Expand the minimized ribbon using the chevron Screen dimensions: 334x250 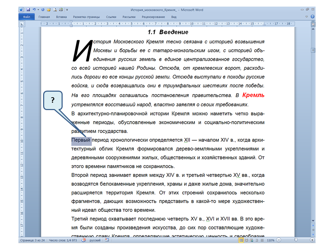pyautogui.click(x=307, y=17)
